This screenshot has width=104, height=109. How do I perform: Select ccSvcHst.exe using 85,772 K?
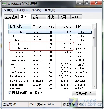point(50,44)
